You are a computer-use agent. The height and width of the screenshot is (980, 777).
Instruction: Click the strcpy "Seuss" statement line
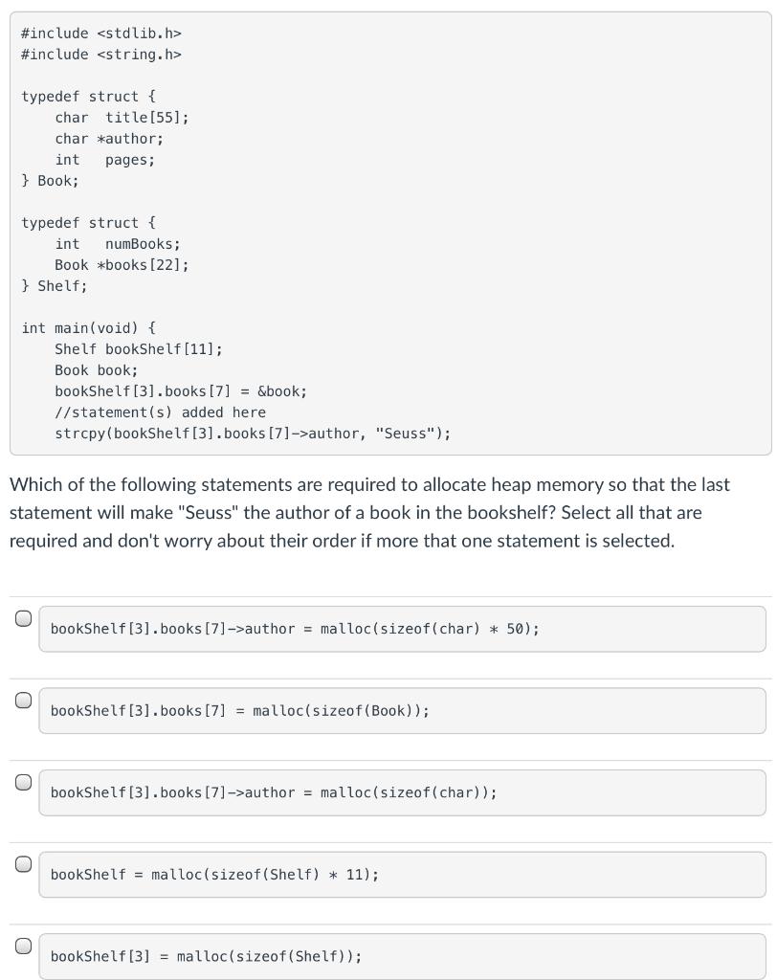pos(253,434)
